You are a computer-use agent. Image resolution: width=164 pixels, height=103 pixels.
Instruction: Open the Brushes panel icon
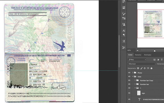pos(124,18)
